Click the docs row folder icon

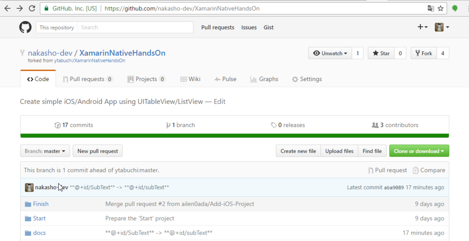[x=28, y=233]
